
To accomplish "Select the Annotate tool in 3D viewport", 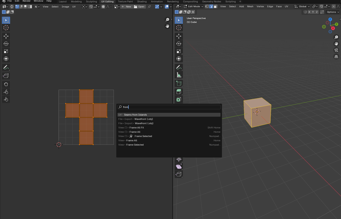I will coord(179,67).
